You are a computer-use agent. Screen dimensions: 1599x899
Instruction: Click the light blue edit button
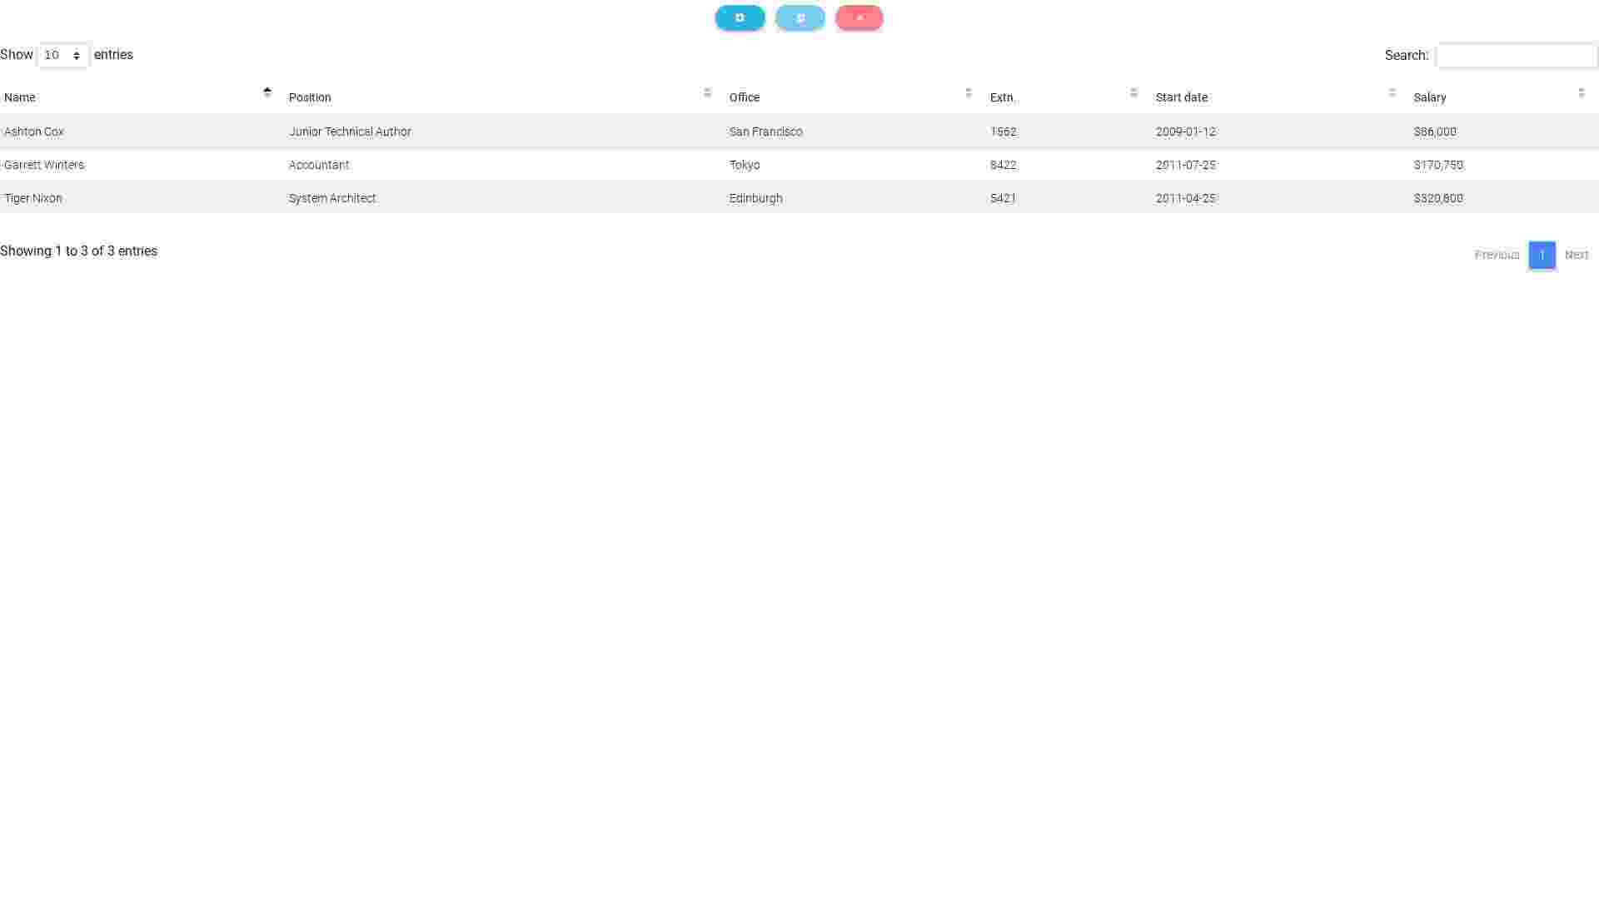(799, 17)
